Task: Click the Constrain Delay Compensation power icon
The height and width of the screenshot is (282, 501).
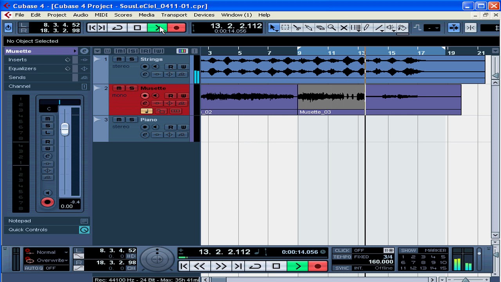Action: (8, 28)
